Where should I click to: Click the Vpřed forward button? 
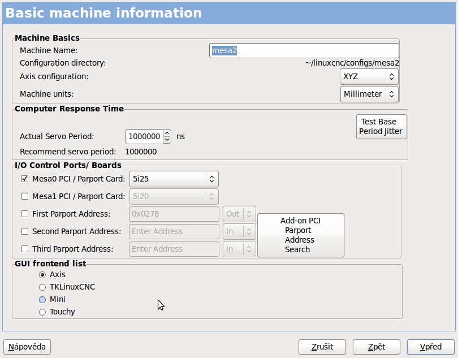tap(430, 347)
